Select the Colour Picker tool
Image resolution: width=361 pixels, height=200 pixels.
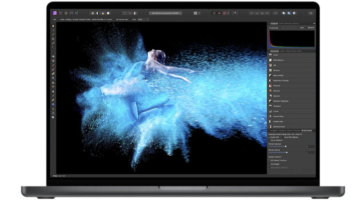53,34
